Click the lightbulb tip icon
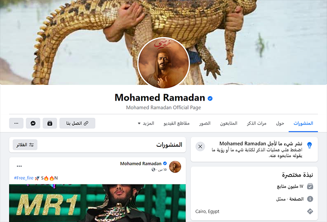The height and width of the screenshot is (222, 327). click(x=310, y=145)
